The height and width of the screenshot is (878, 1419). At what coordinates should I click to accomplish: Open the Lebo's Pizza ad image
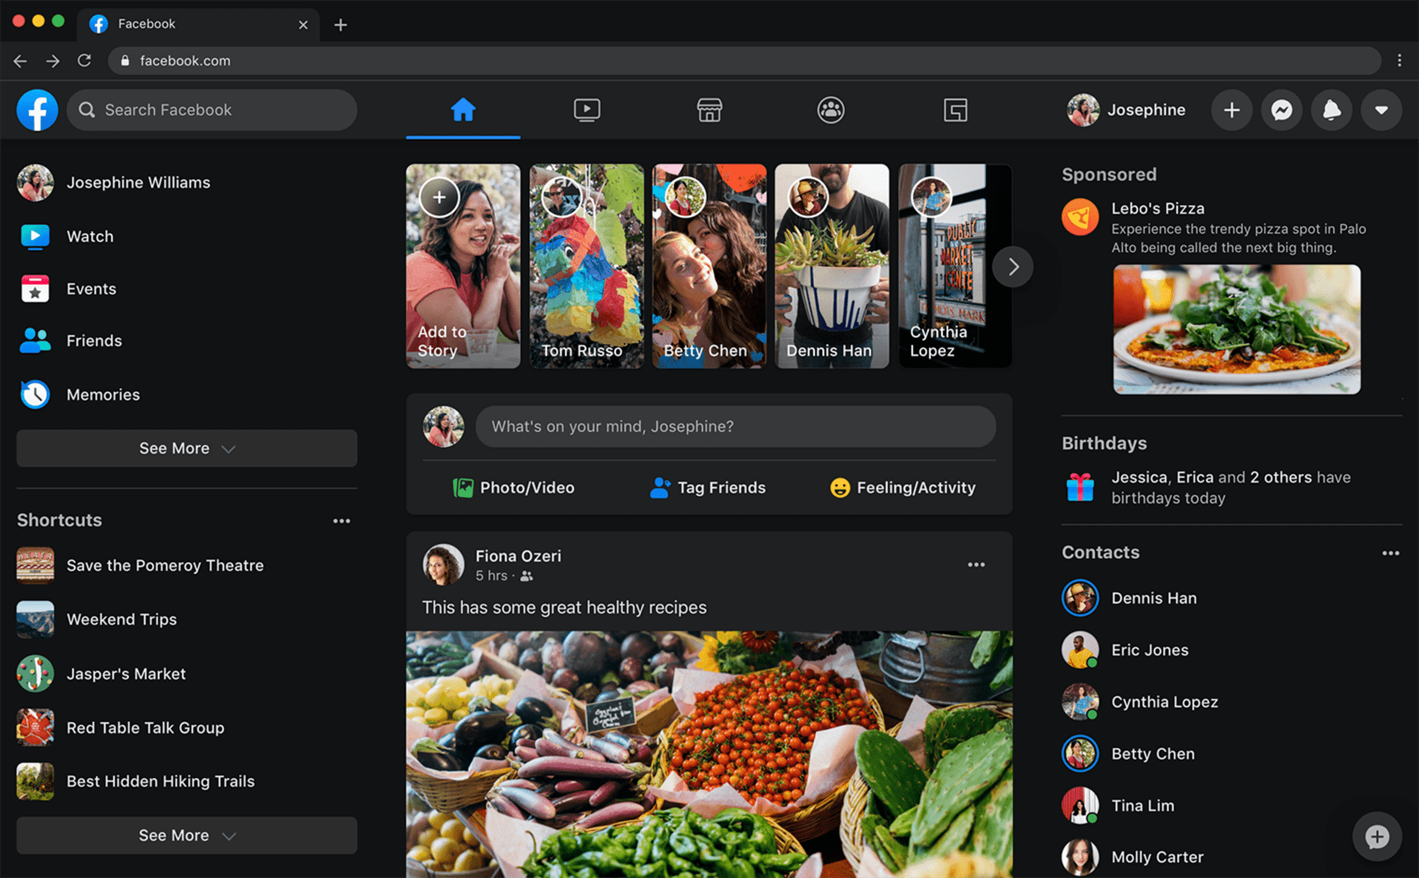click(1236, 329)
